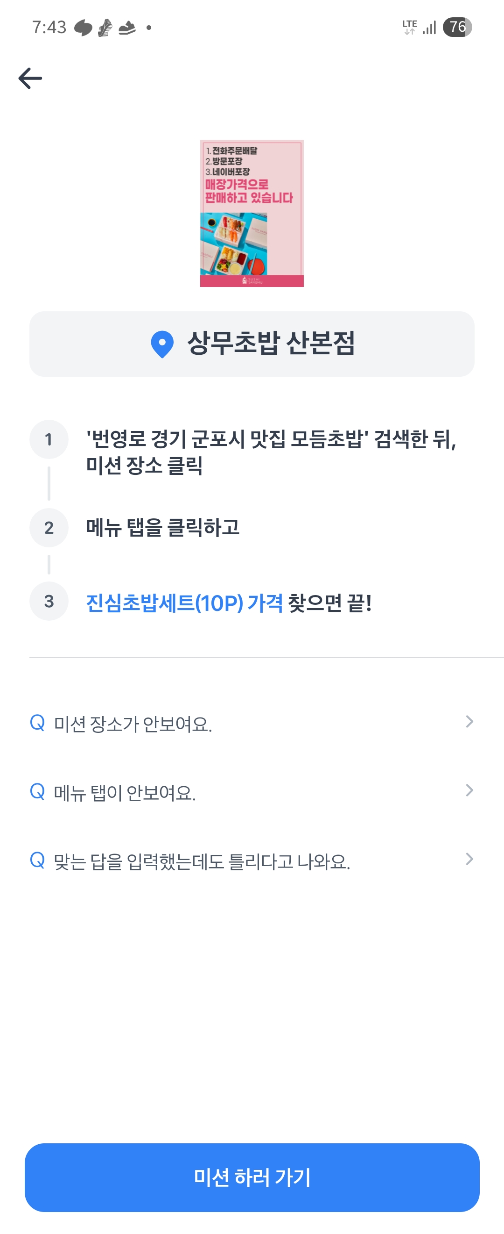Open the sushi shop promo image thumbnail
This screenshot has width=504, height=1234.
click(252, 213)
